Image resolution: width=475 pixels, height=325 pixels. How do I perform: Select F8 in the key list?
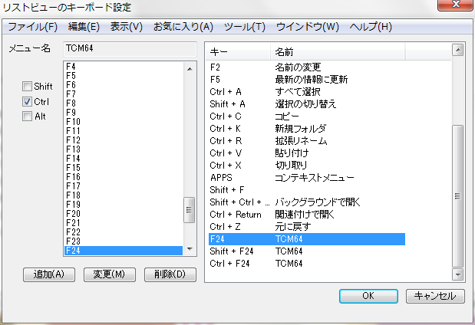click(124, 103)
